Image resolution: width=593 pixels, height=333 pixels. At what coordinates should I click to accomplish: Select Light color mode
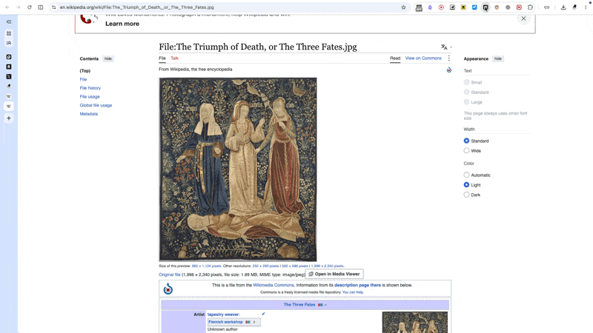(466, 184)
